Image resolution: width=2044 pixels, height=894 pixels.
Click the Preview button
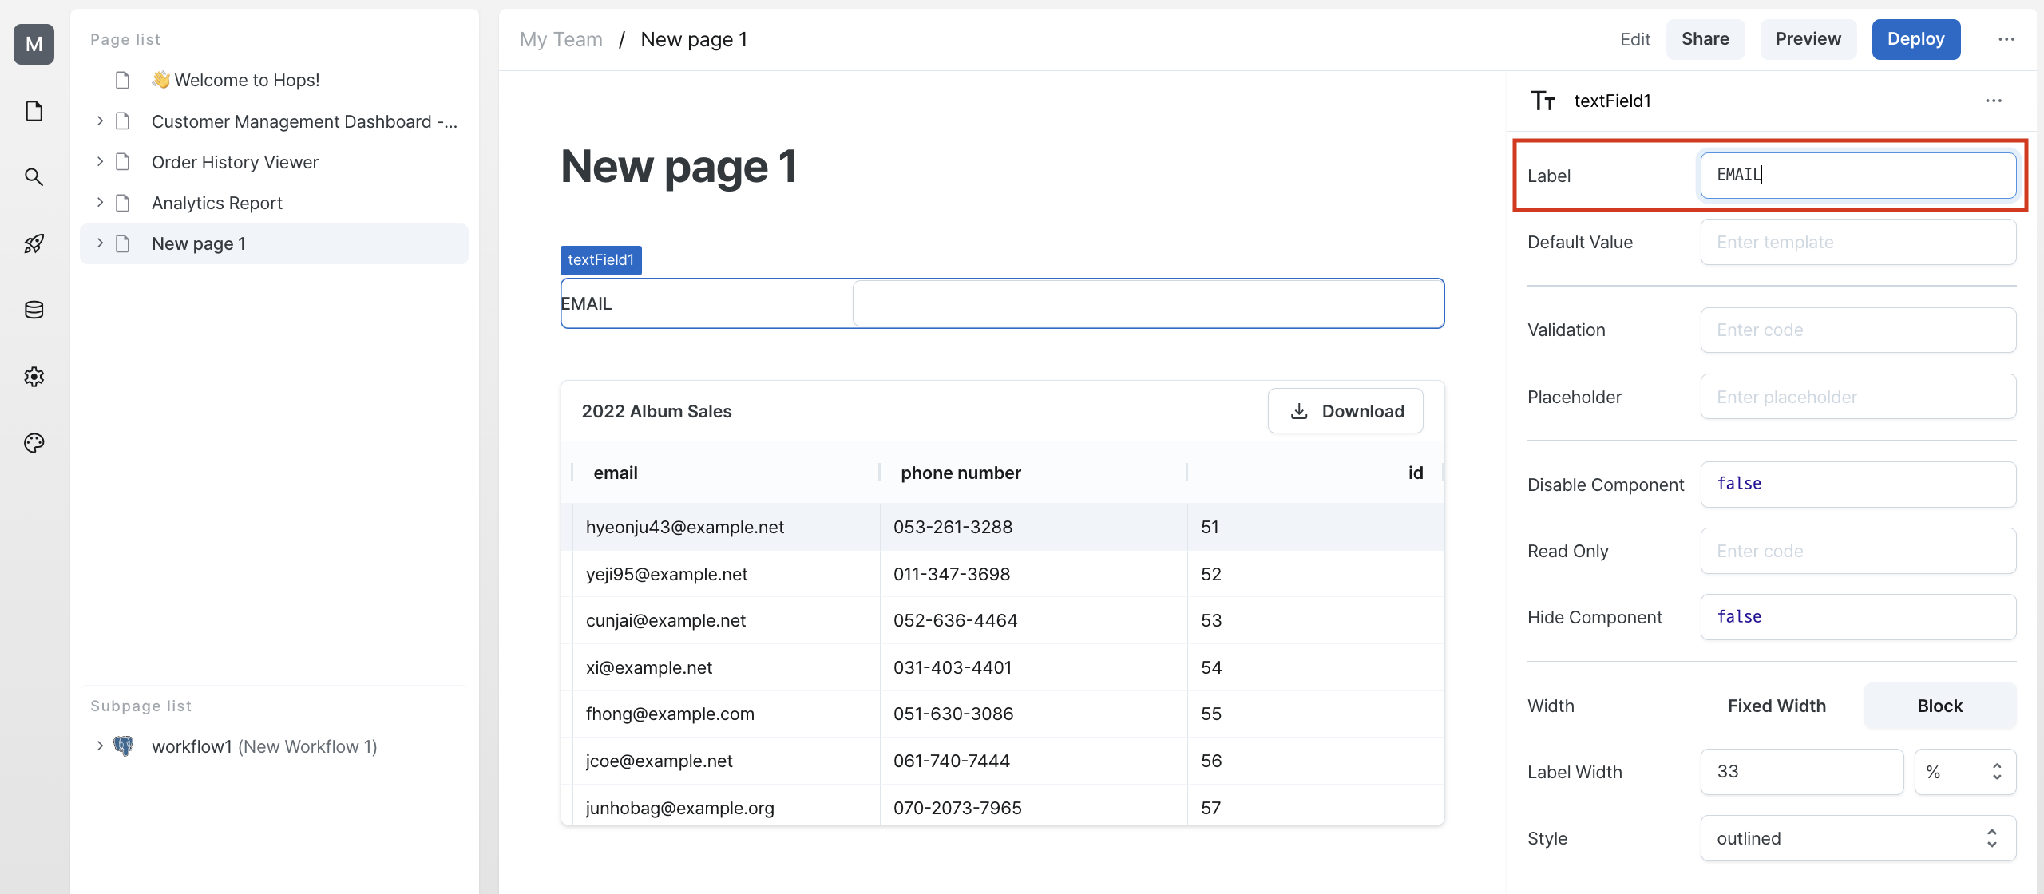1808,39
